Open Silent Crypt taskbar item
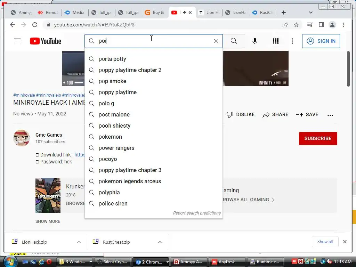Image resolution: width=356 pixels, height=267 pixels. pyautogui.click(x=112, y=262)
